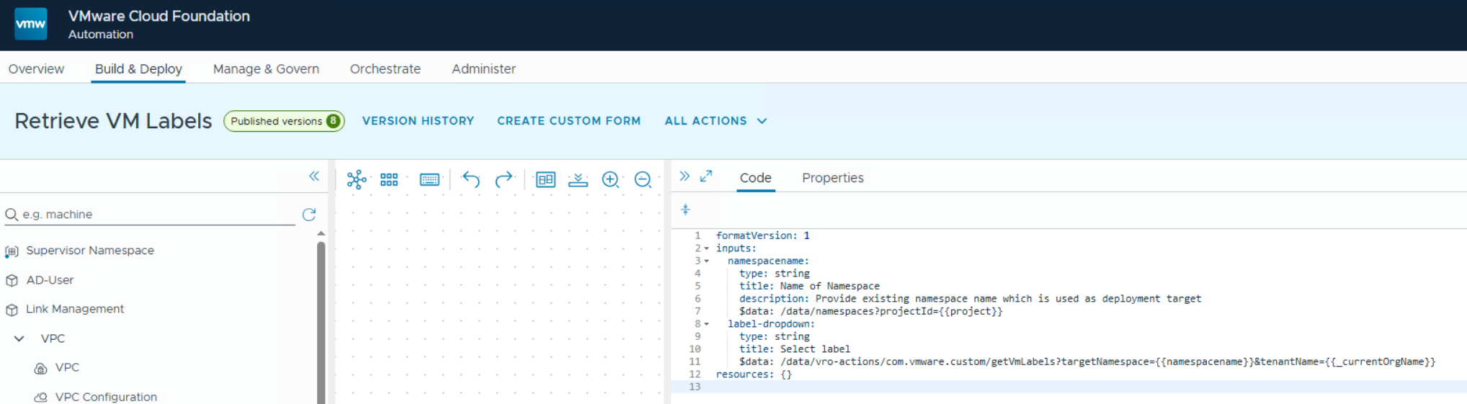Click the vmw logo icon
The height and width of the screenshot is (404, 1467).
pos(31,24)
